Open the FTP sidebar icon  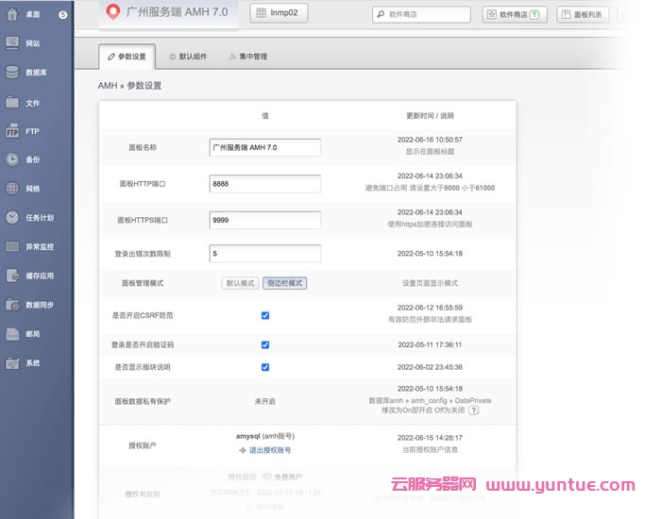point(13,131)
